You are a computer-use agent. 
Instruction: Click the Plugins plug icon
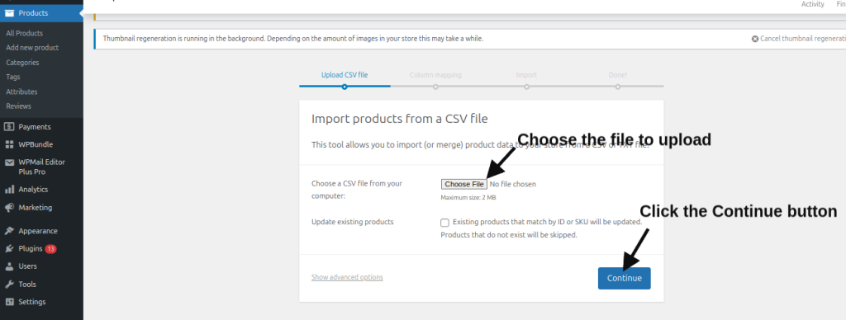[9, 249]
